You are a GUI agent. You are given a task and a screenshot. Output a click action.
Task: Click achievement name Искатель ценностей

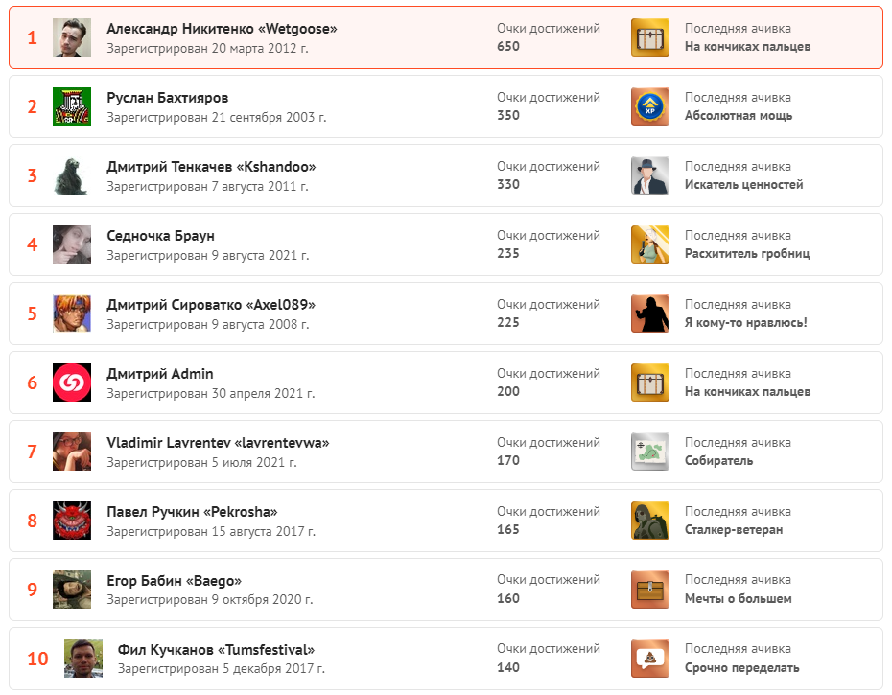(x=744, y=184)
